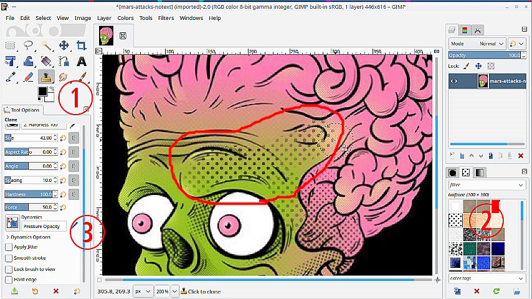The image size is (532, 299).
Task: Restore tool preset button
Action: coord(35,291)
